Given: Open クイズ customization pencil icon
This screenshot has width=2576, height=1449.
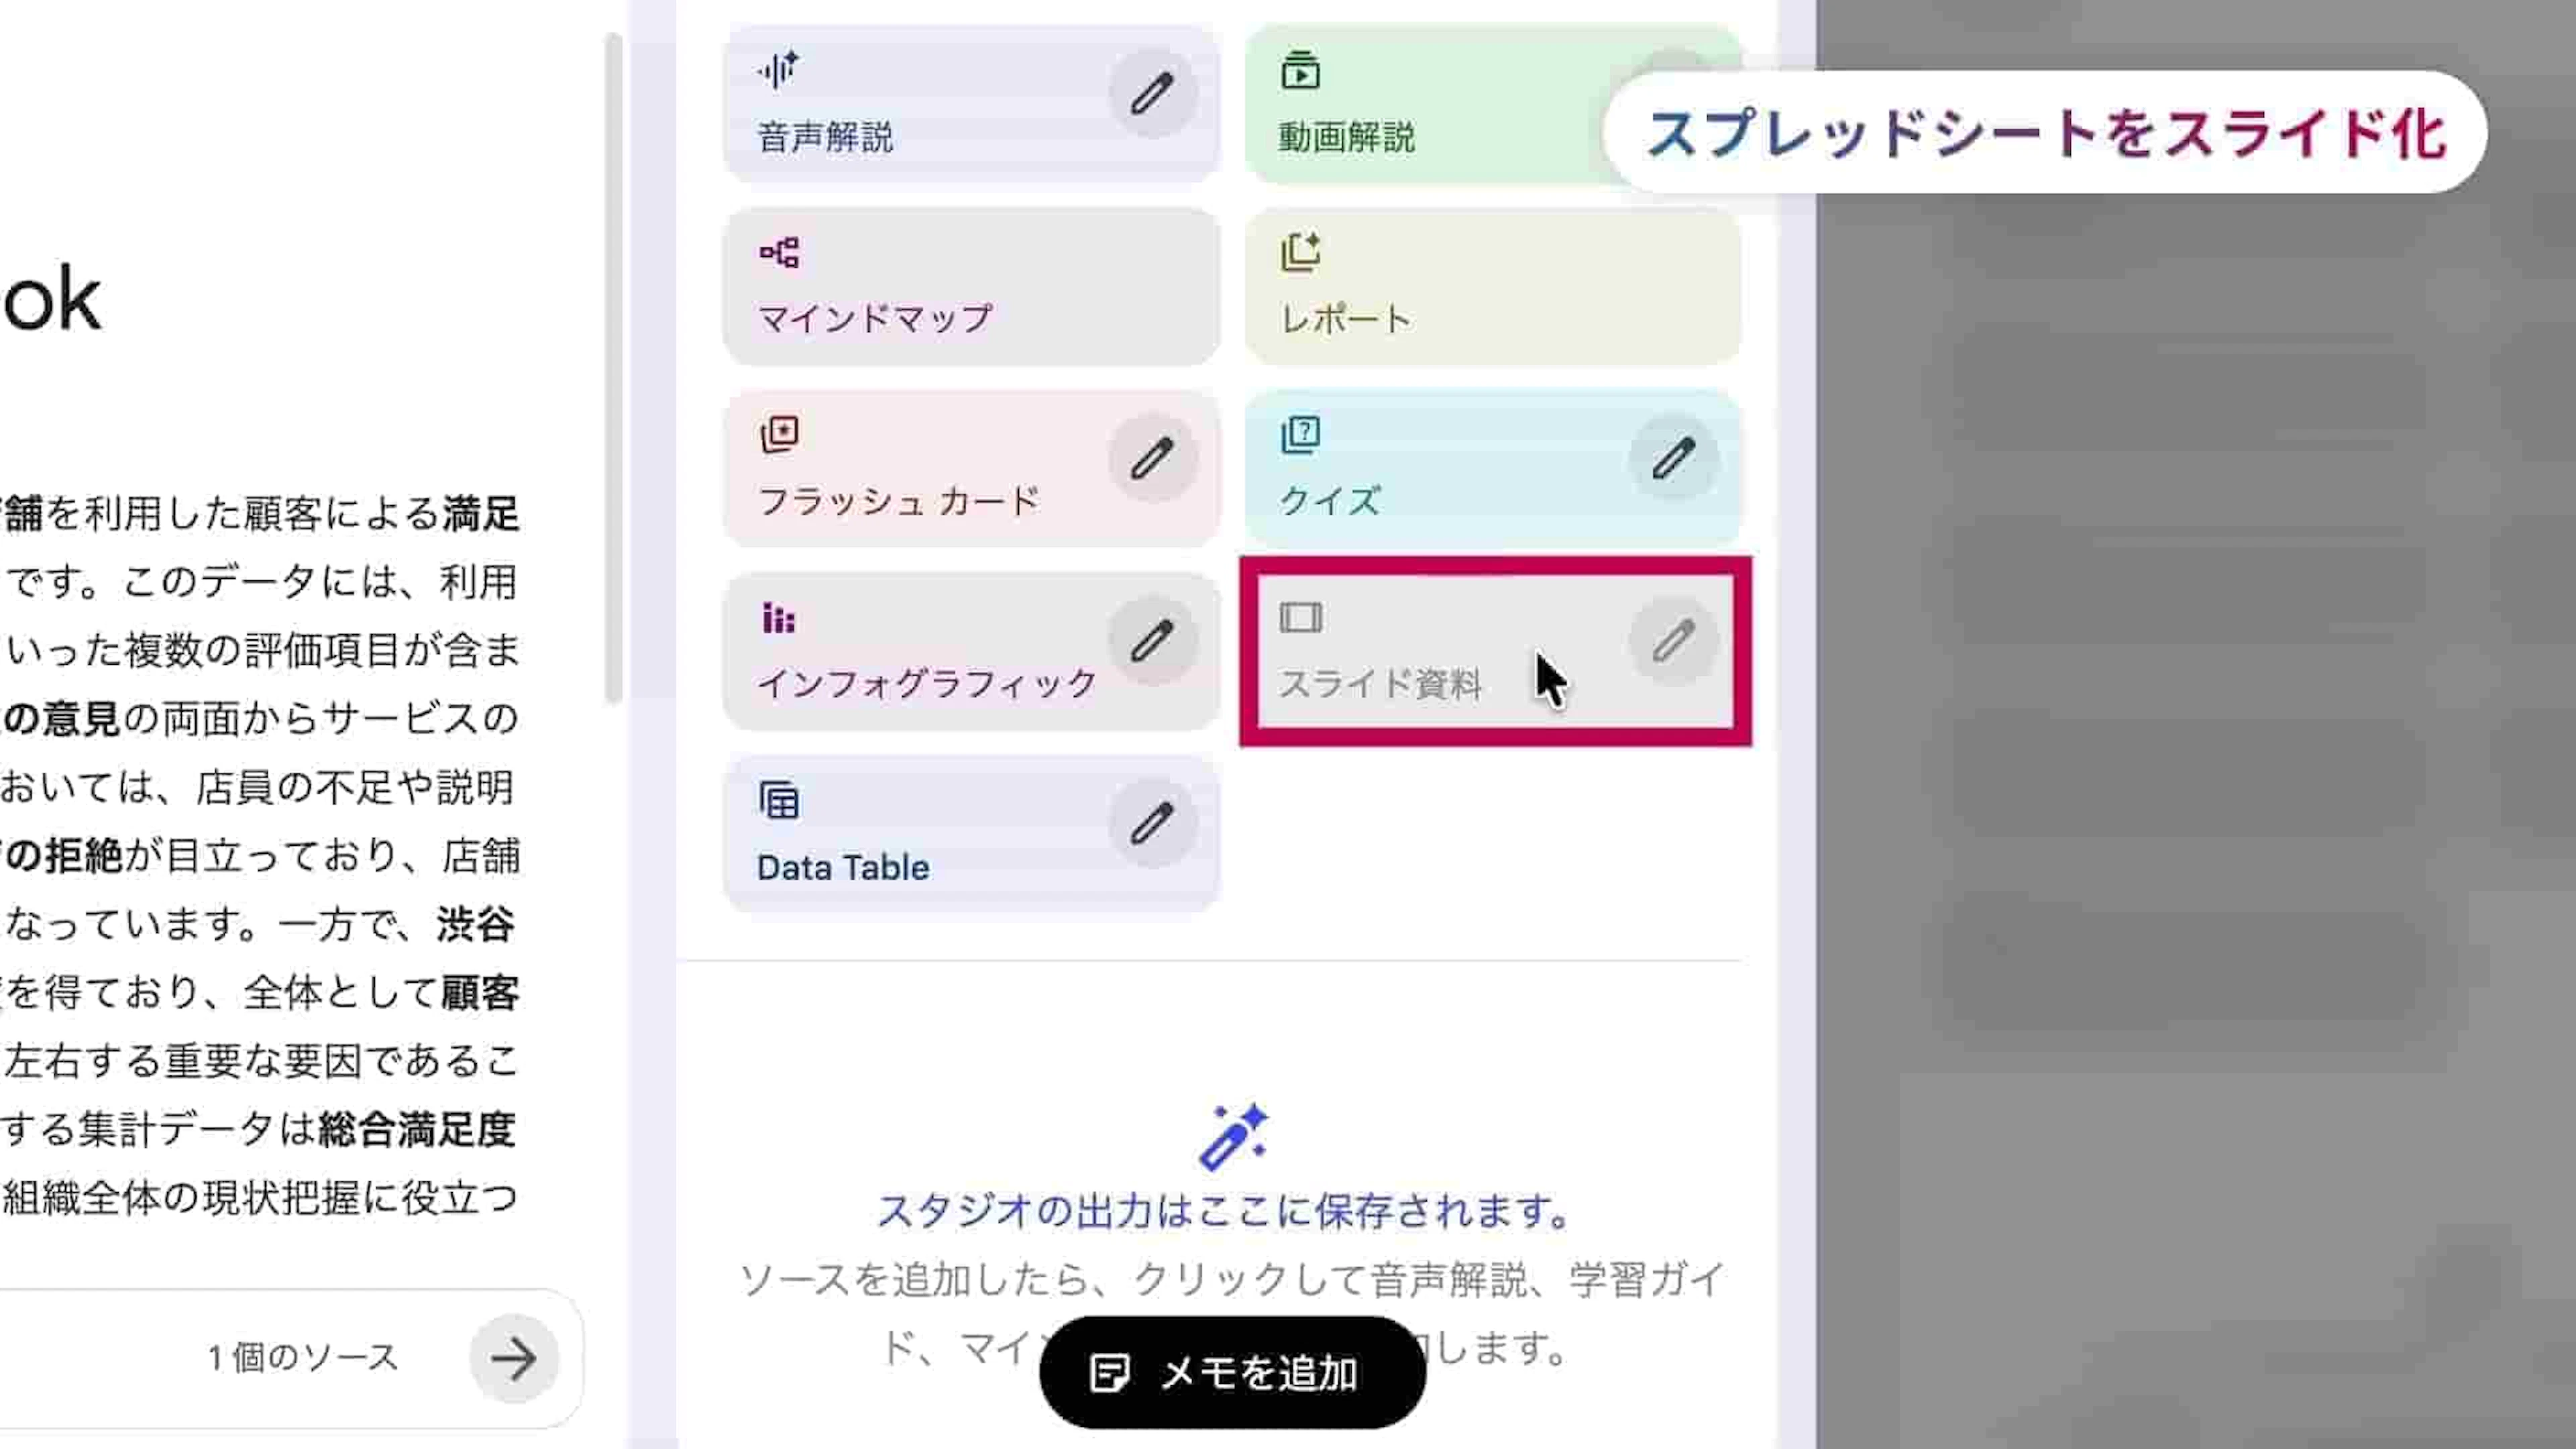Looking at the screenshot, I should point(1673,459).
